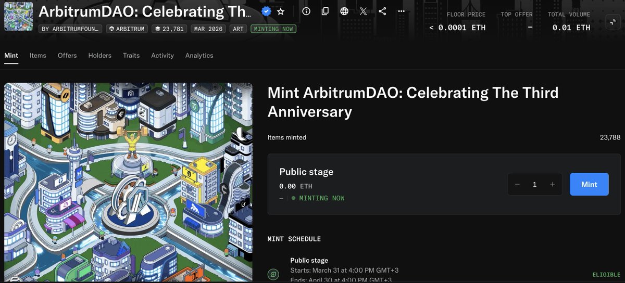Image resolution: width=625 pixels, height=283 pixels.
Task: Open the three-dot more options menu
Action: [x=401, y=11]
